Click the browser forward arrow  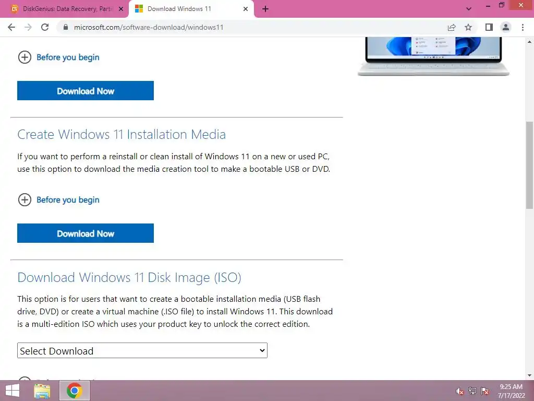coord(28,27)
